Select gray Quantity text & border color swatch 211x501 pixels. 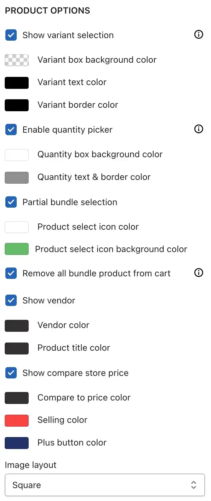click(x=17, y=177)
